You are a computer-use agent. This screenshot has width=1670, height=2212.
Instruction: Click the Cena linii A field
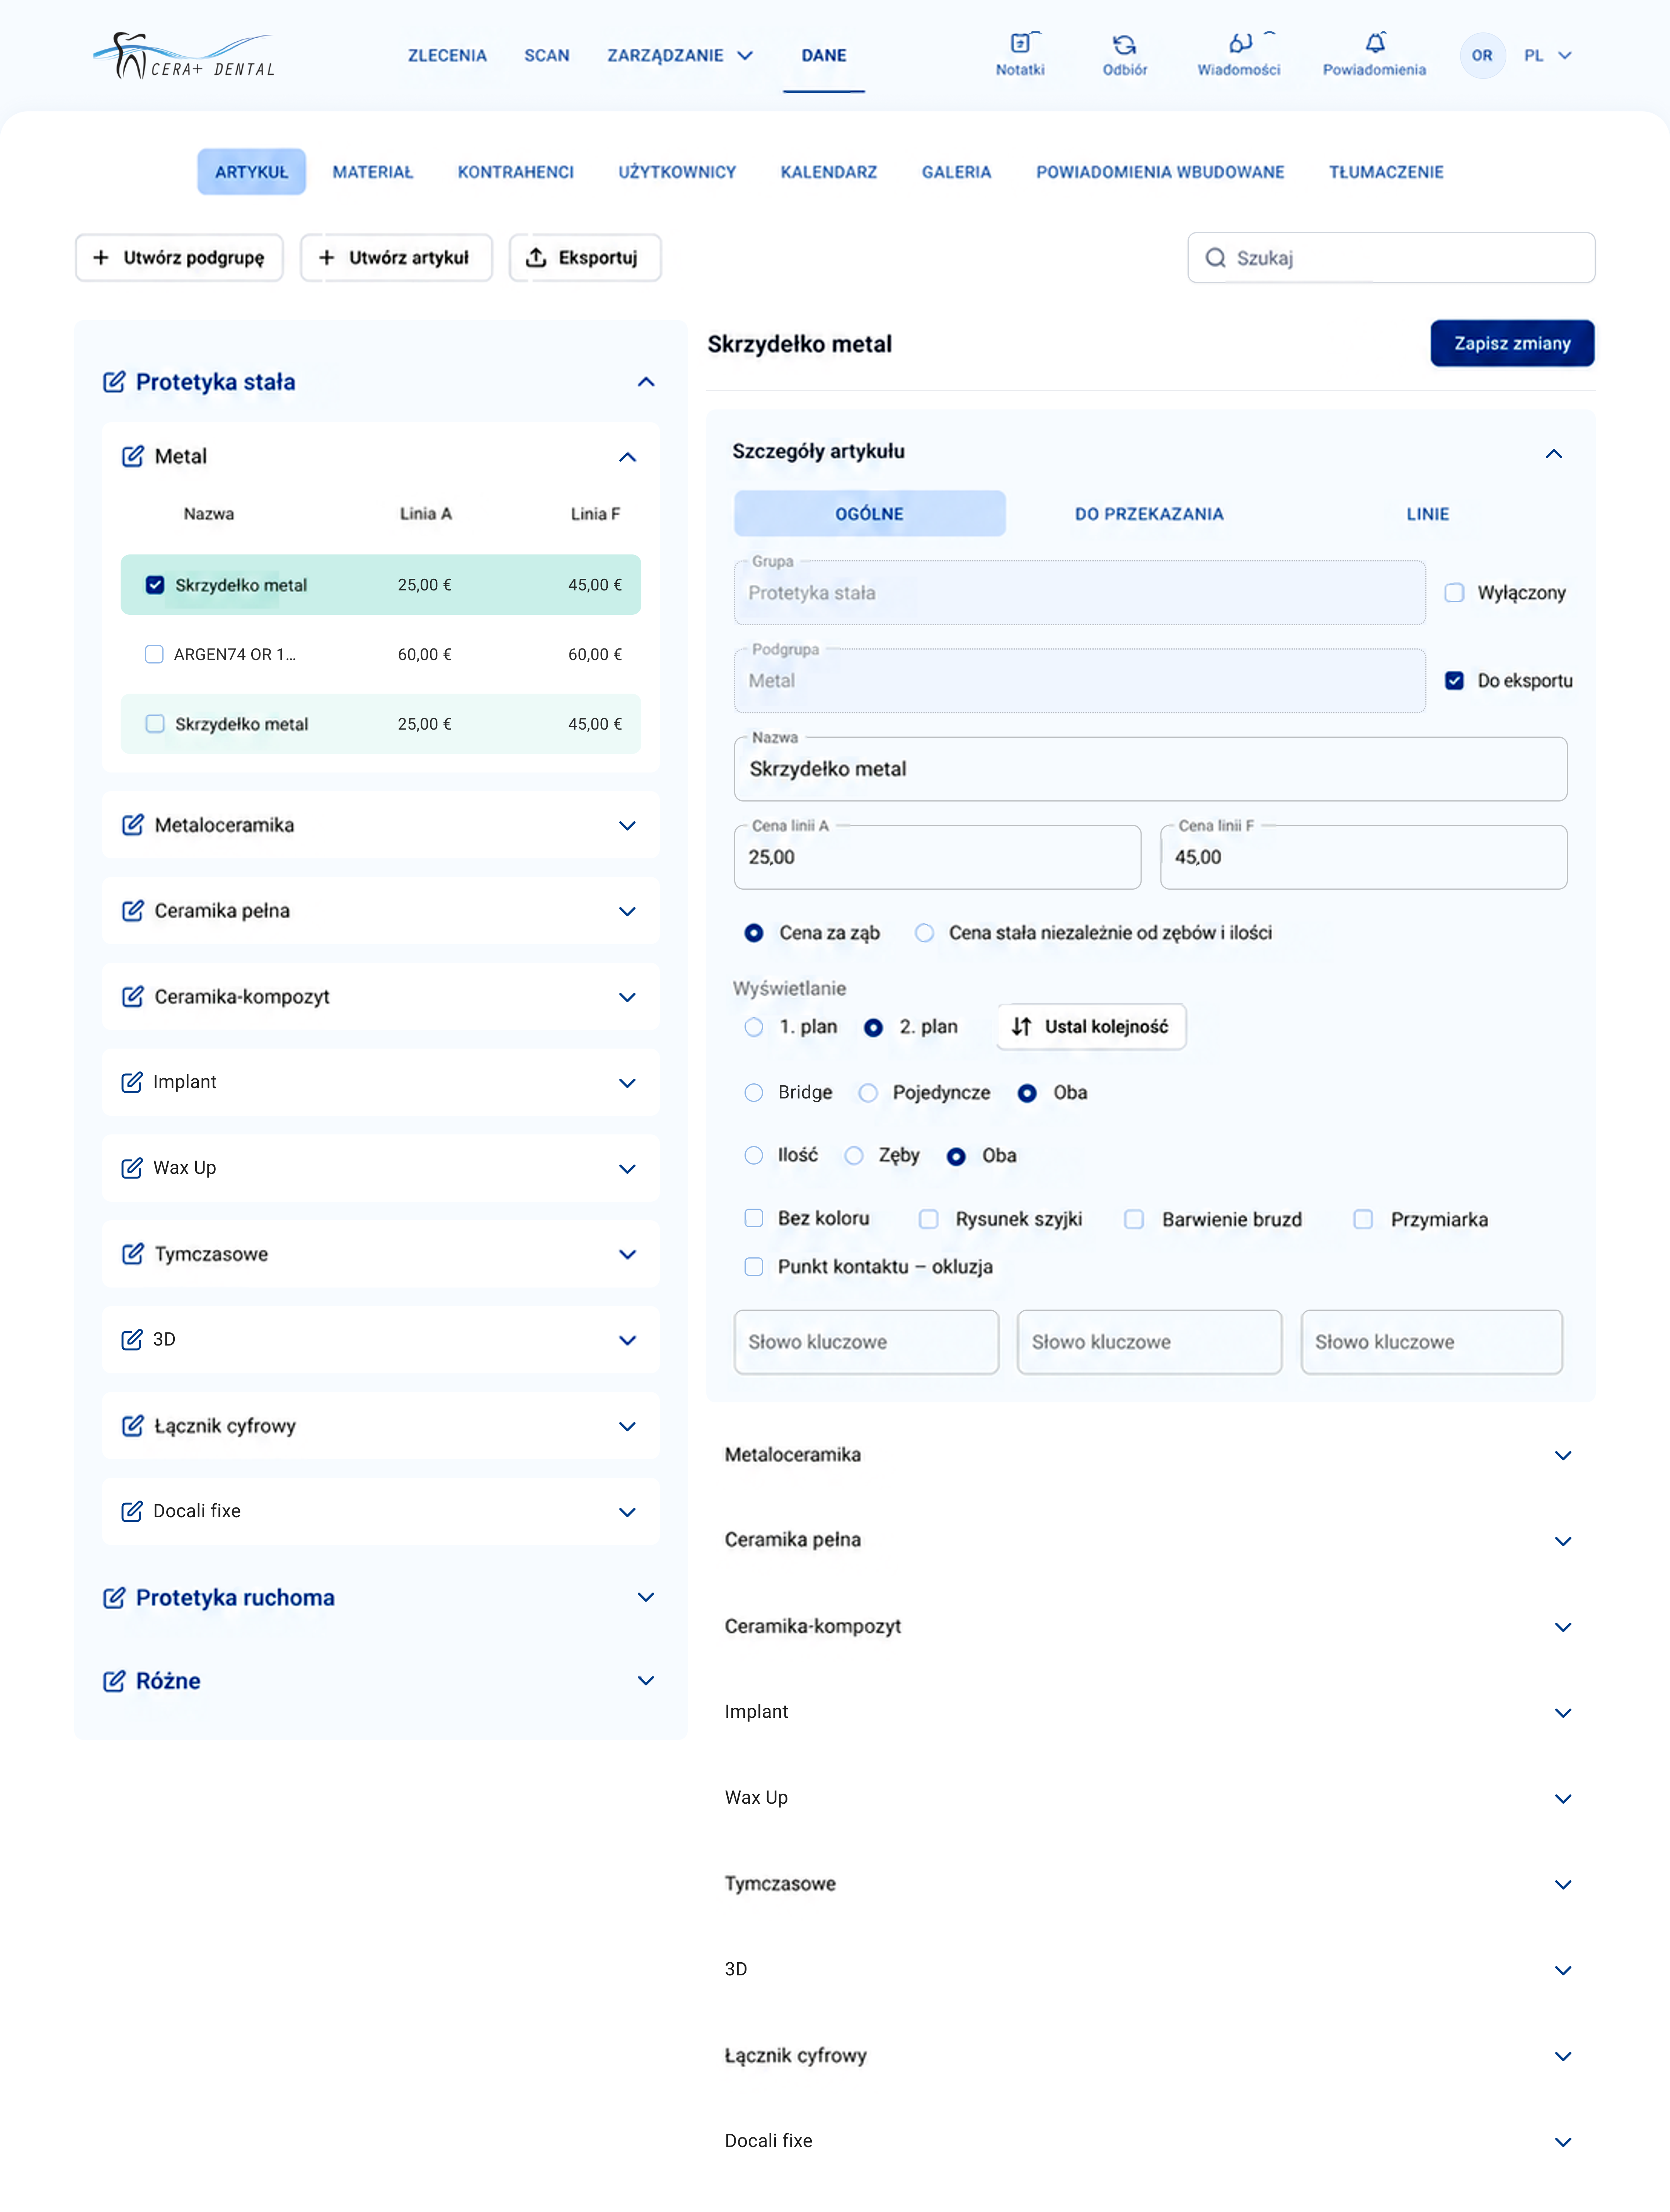point(937,857)
